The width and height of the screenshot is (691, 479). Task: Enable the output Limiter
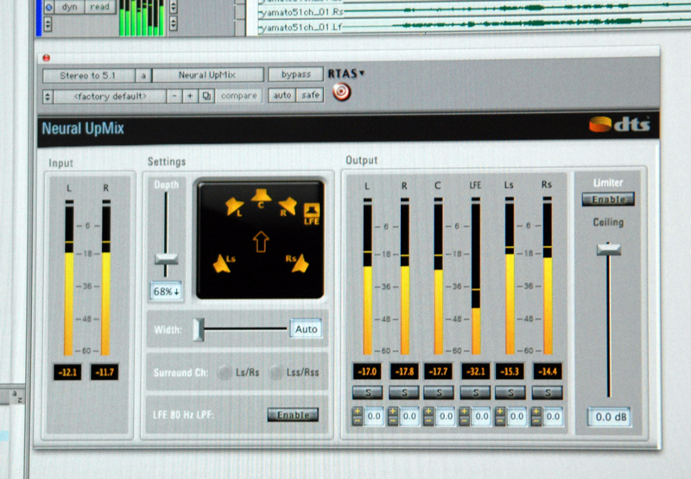[607, 199]
